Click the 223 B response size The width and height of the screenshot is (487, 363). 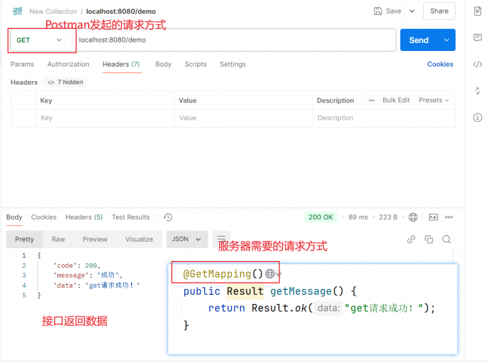(x=388, y=217)
